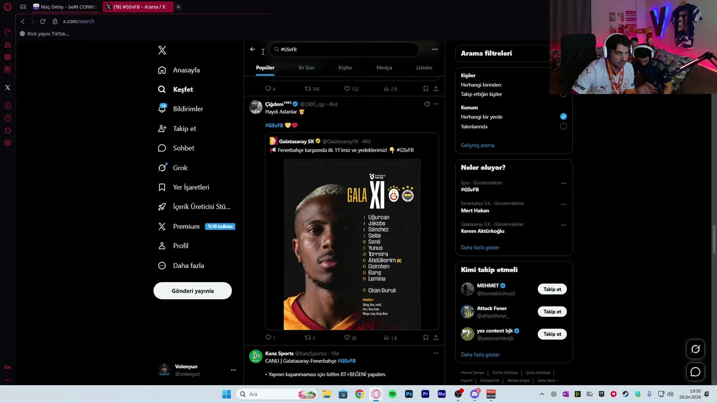717x403 pixels.
Task: Switch to the En Son tab
Action: pyautogui.click(x=306, y=68)
